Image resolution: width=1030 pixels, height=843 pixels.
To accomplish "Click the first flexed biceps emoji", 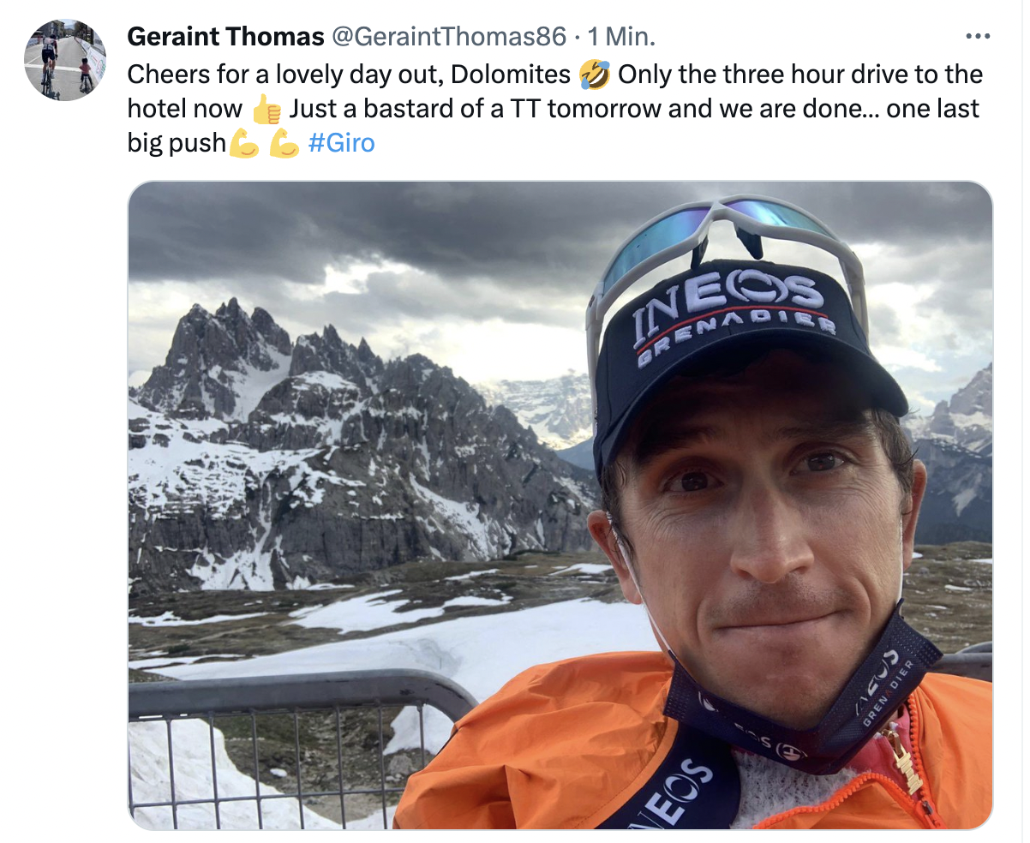I will (x=243, y=143).
